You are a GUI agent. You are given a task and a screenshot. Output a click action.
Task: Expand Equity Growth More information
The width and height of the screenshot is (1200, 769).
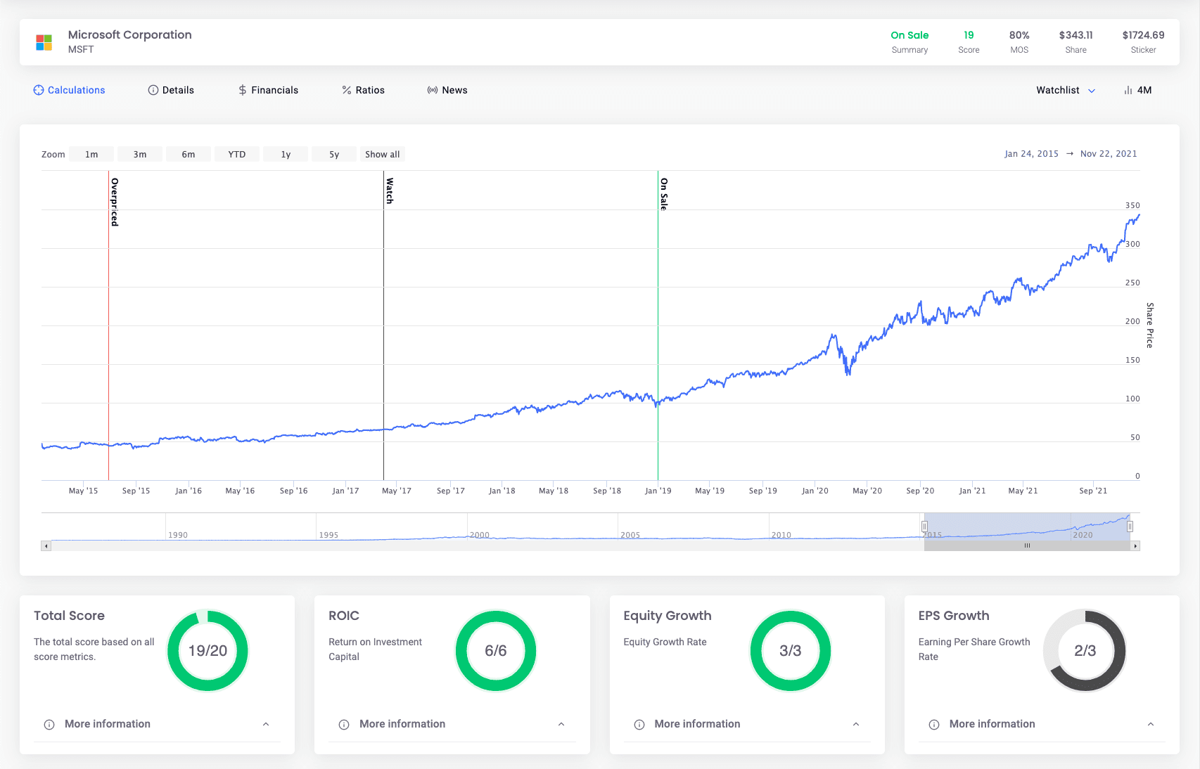tap(747, 724)
